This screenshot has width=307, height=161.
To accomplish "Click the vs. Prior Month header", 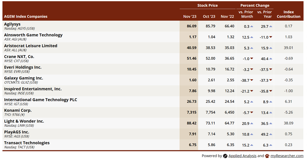I will (x=246, y=14).
